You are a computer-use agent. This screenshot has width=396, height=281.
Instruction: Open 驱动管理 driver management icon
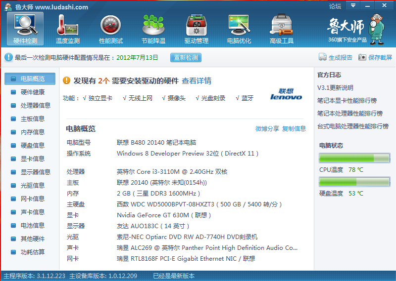(x=196, y=29)
